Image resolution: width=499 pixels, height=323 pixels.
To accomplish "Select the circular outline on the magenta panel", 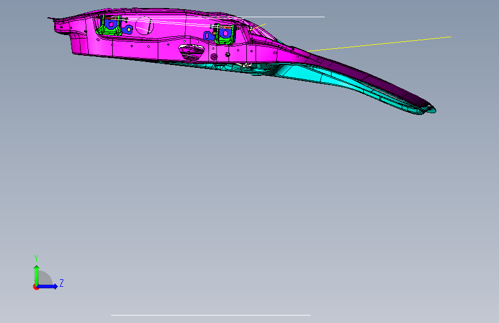I will (x=144, y=26).
